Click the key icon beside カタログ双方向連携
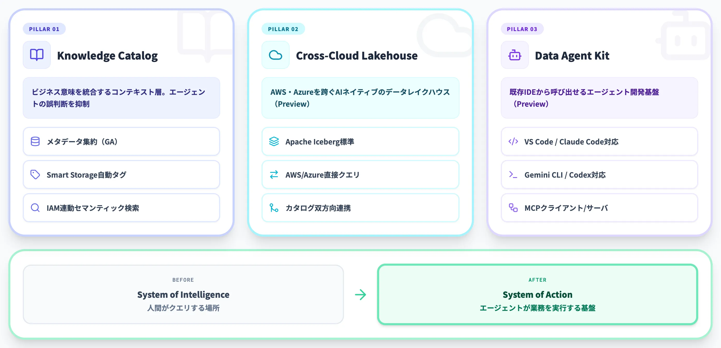721x348 pixels. coord(274,208)
